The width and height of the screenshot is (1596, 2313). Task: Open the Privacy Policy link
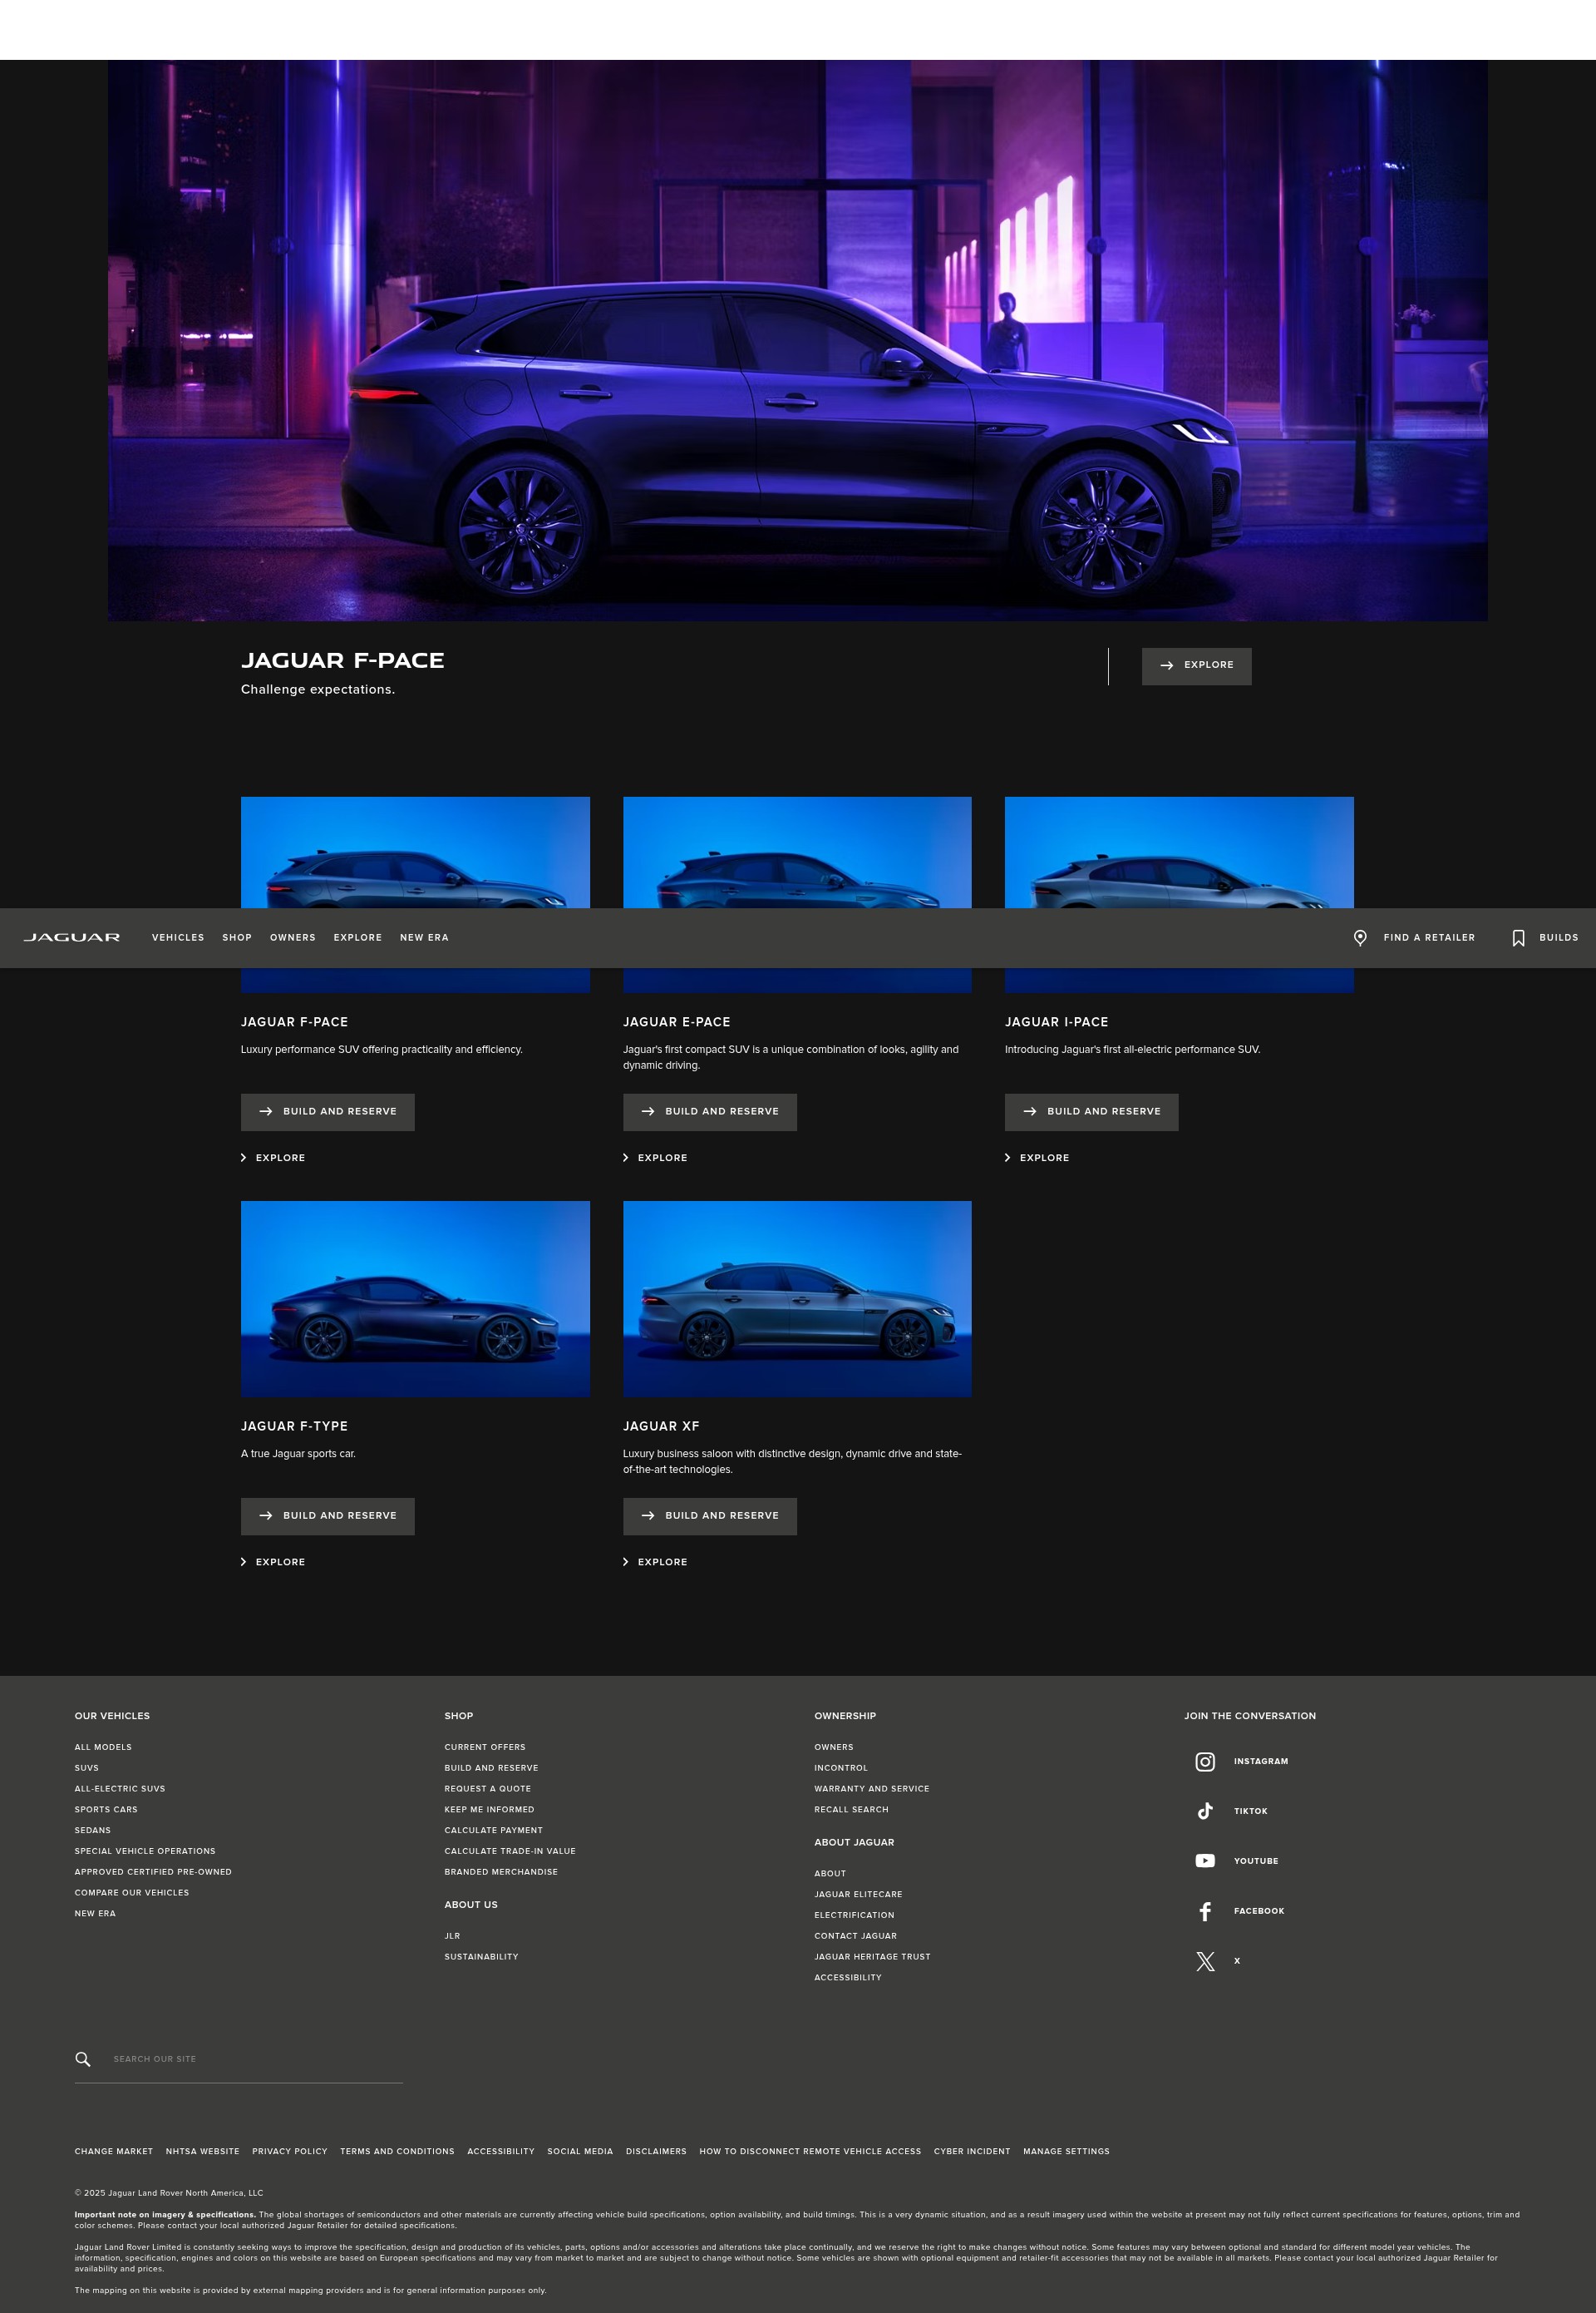coord(290,2151)
